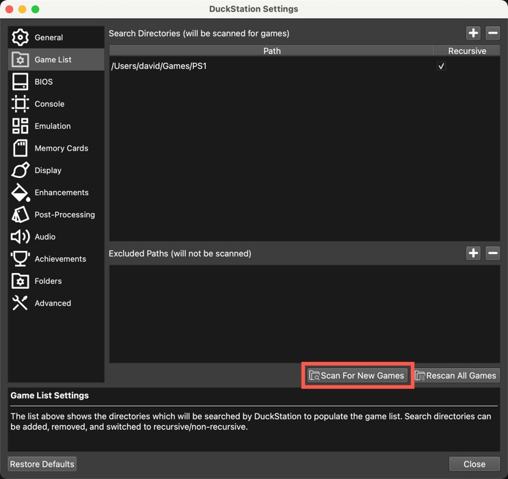Click the Advanced tools icon
Image resolution: width=508 pixels, height=479 pixels.
tap(20, 303)
